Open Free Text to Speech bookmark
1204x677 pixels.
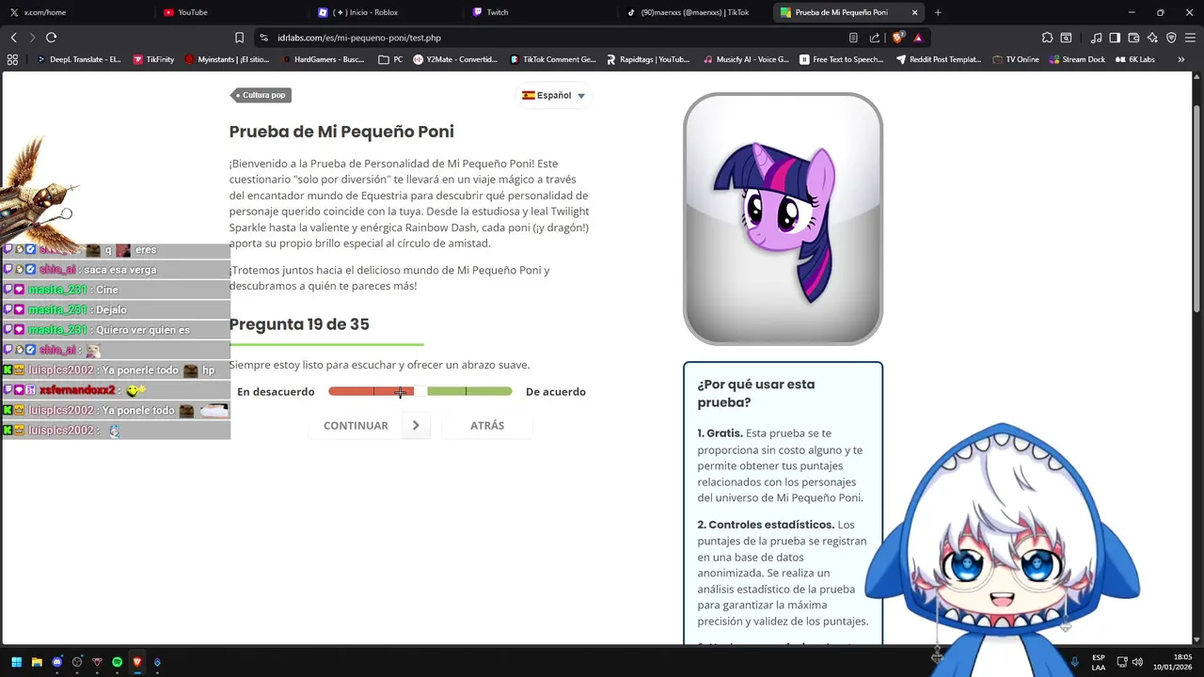click(x=841, y=59)
